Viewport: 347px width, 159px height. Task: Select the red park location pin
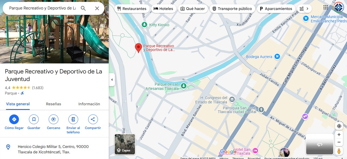tap(138, 48)
